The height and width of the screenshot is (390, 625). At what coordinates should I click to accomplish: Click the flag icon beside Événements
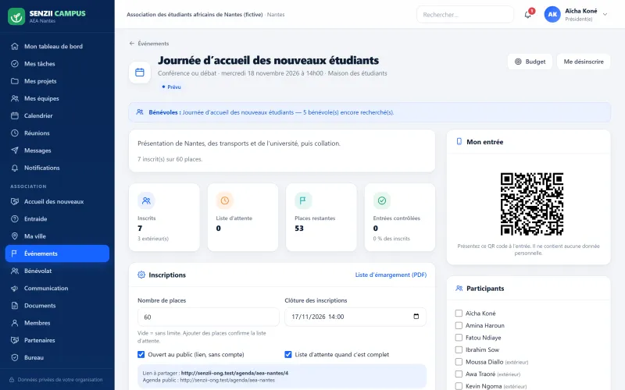(15, 253)
